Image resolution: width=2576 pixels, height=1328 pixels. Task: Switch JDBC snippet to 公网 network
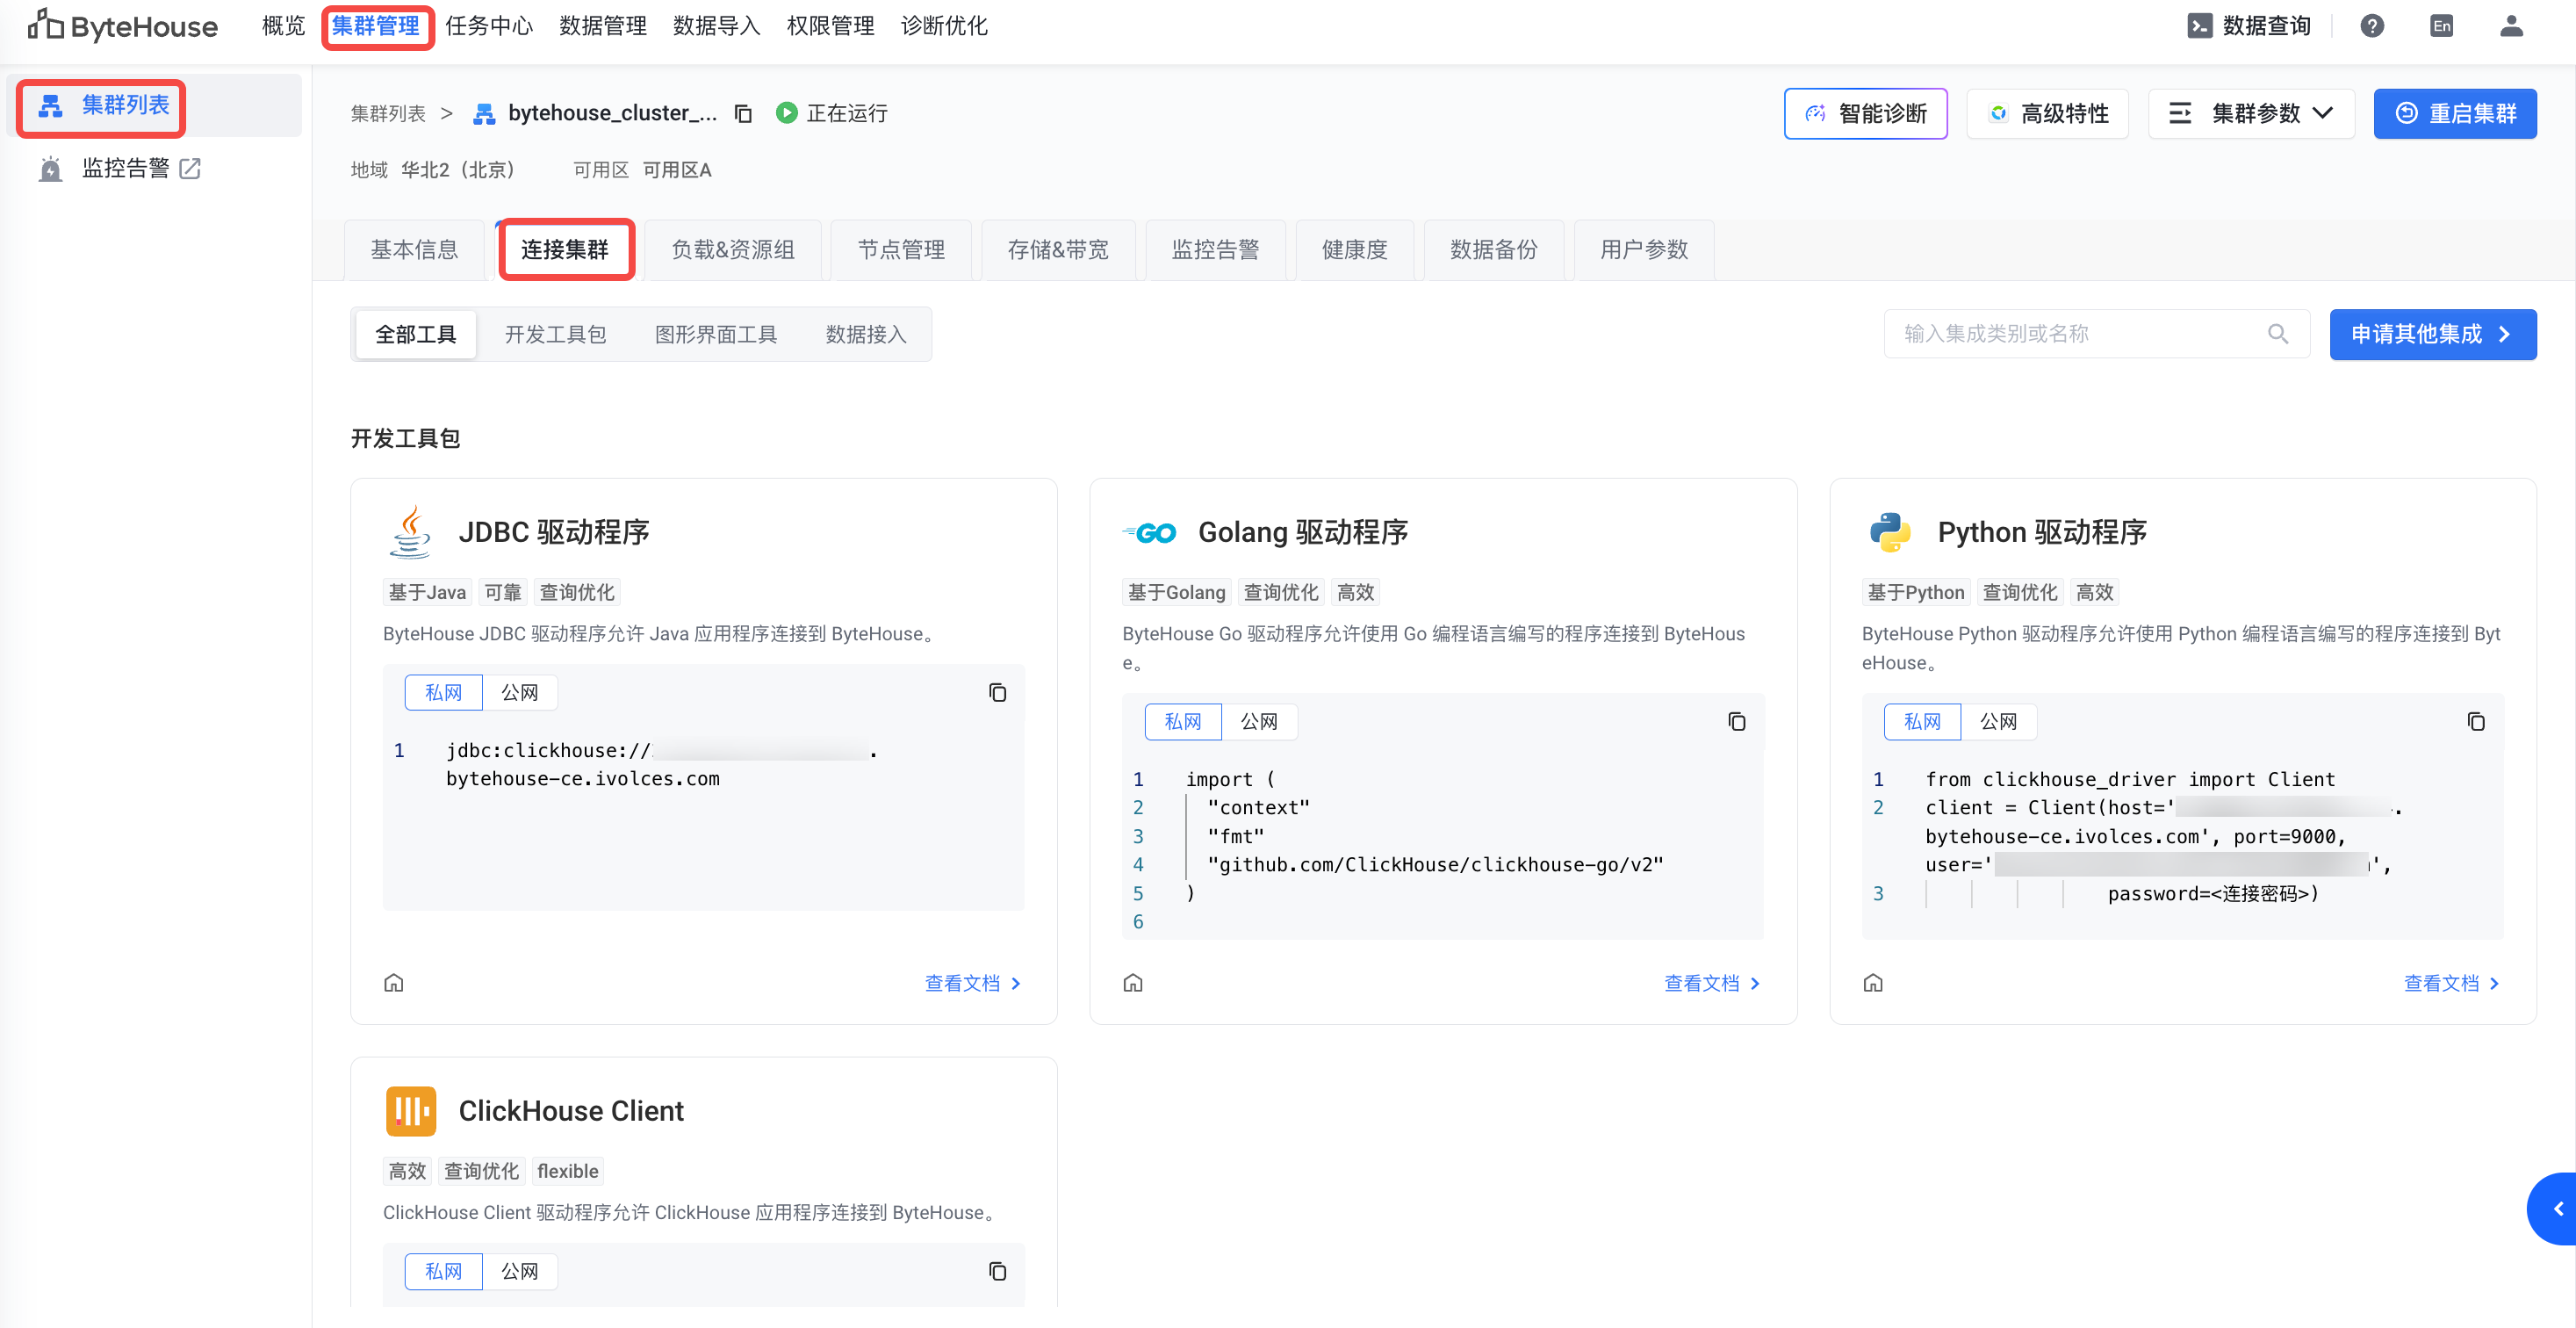(519, 693)
